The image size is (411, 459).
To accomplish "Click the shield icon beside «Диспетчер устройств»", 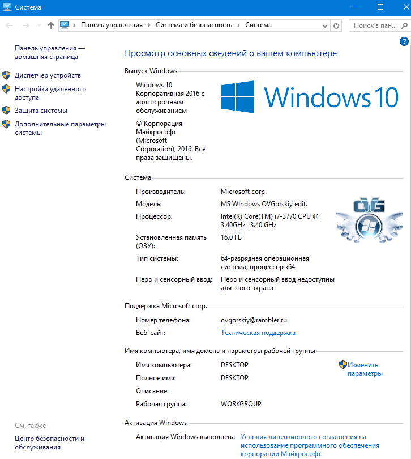I will [6, 75].
